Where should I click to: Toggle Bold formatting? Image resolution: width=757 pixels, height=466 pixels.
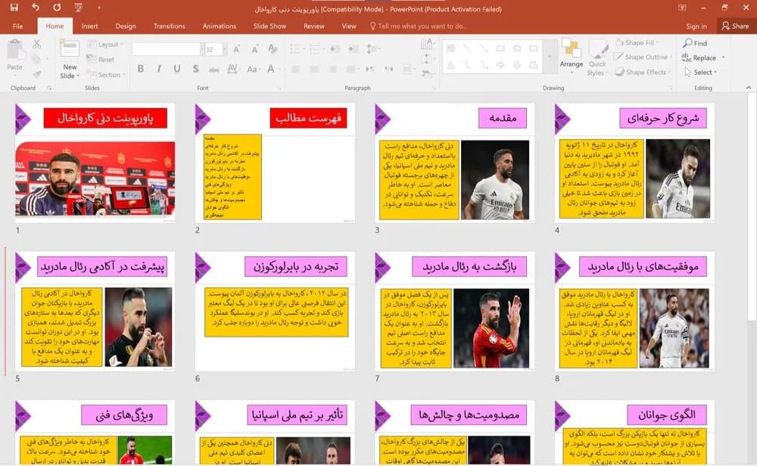point(141,69)
